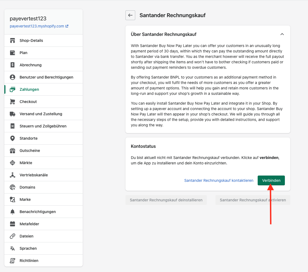Click the Santander Rechnungskauf page title
The height and width of the screenshot is (272, 308).
click(x=173, y=15)
